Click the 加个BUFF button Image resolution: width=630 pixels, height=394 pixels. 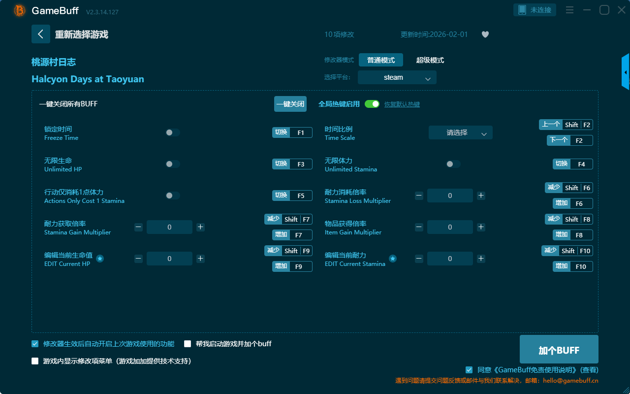[x=559, y=350]
